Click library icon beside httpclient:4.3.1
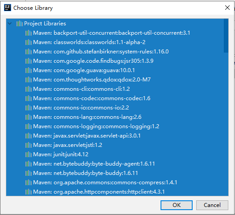The image size is (235, 215). (29, 192)
